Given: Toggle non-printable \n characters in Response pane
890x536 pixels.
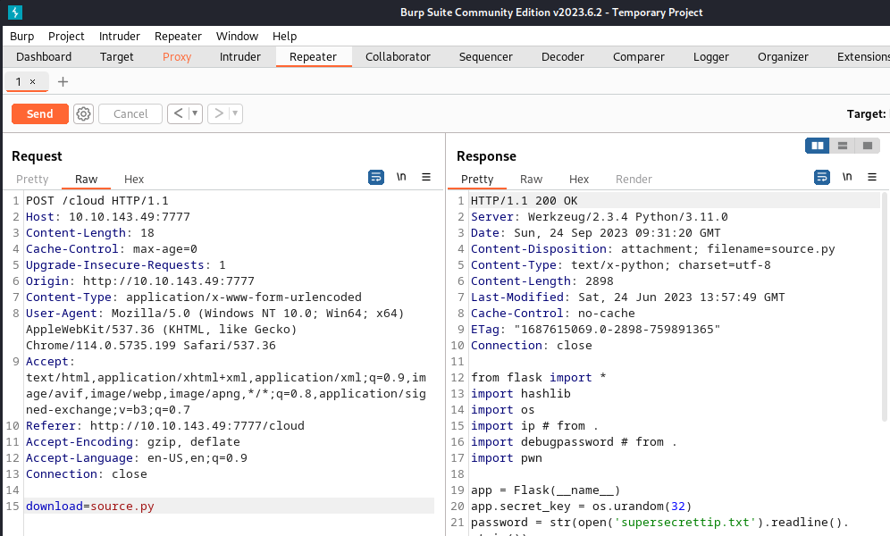Looking at the screenshot, I should (847, 177).
